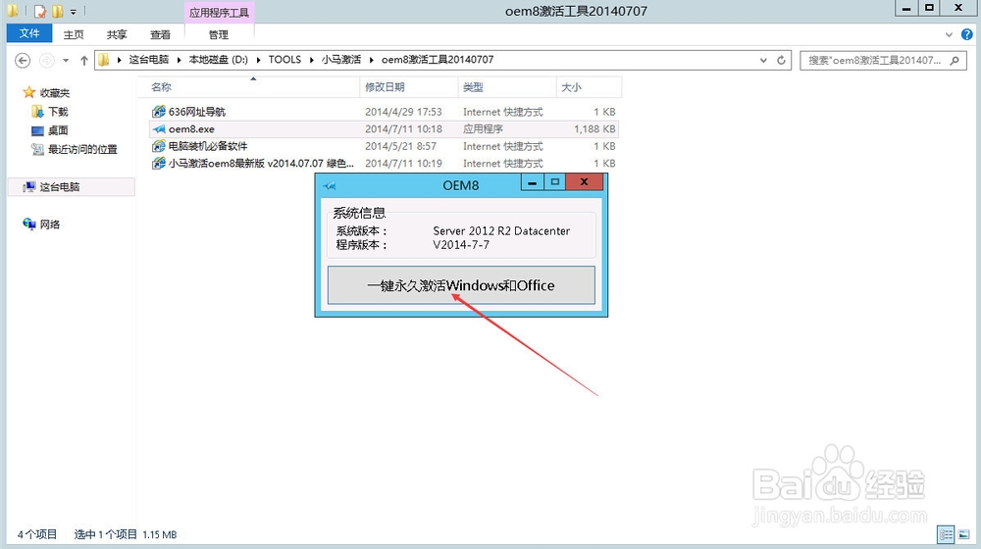Click the 网络 icon in sidebar
Image resolution: width=981 pixels, height=549 pixels.
[29, 224]
